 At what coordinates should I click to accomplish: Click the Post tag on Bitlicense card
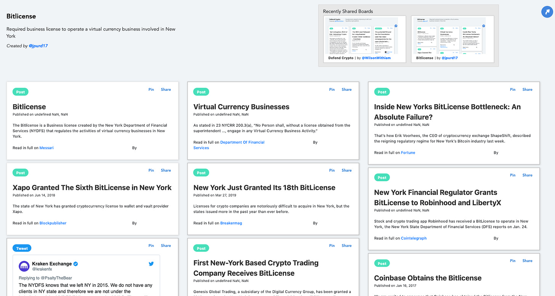tap(21, 92)
